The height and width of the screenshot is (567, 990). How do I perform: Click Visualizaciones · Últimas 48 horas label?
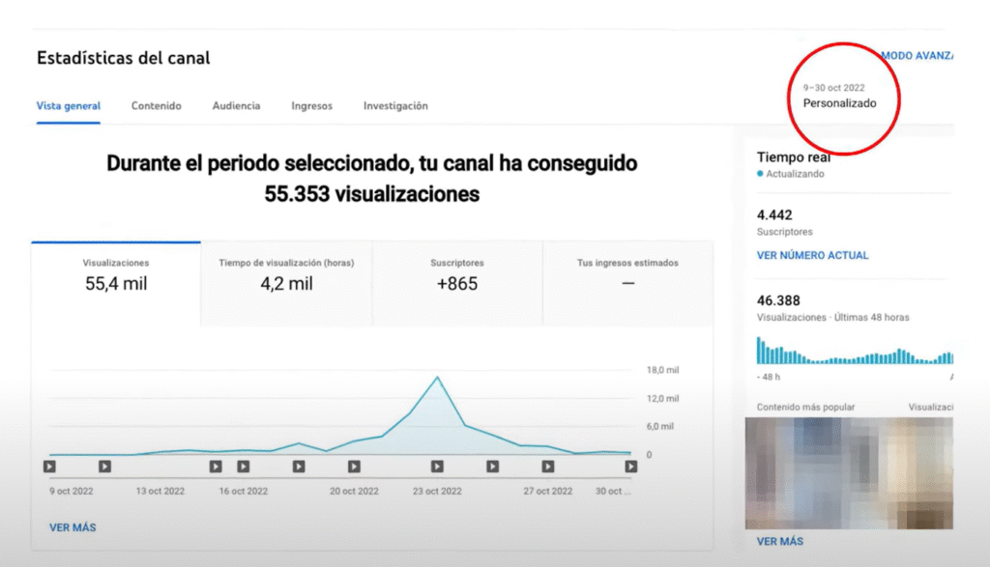click(x=832, y=318)
